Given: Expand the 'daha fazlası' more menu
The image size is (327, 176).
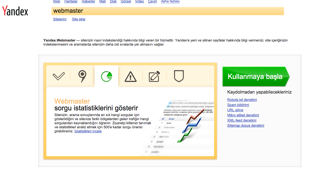Looking at the screenshot, I should (170, 2).
